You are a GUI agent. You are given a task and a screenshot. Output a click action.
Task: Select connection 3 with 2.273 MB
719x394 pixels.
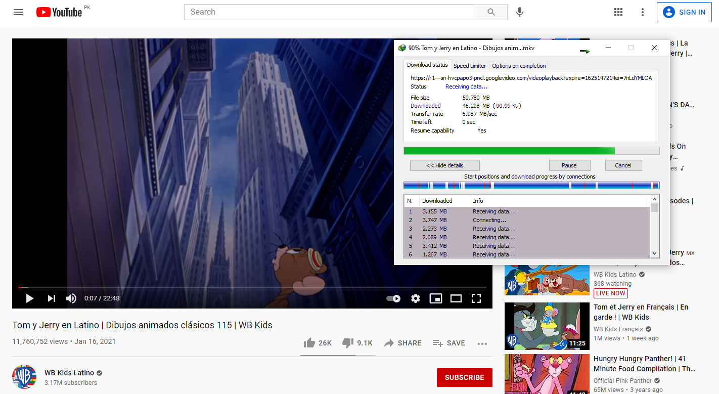pyautogui.click(x=526, y=229)
